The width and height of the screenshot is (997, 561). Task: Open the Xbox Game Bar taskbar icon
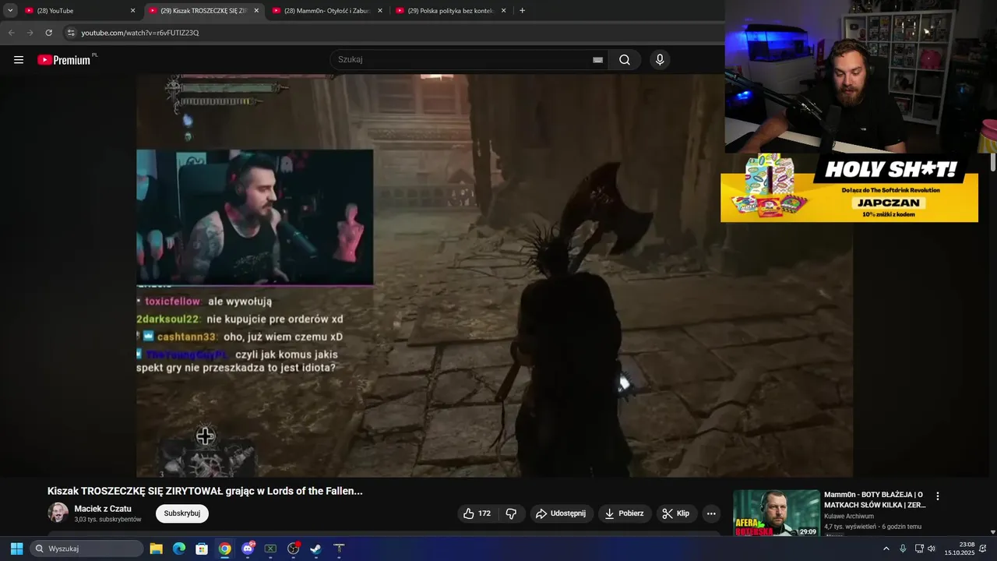point(270,549)
